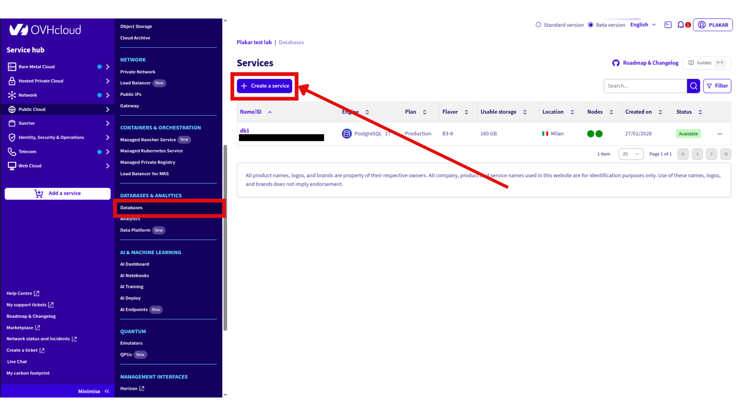Click the Create a service button
Viewport: 740px width, 416px height.
(264, 86)
